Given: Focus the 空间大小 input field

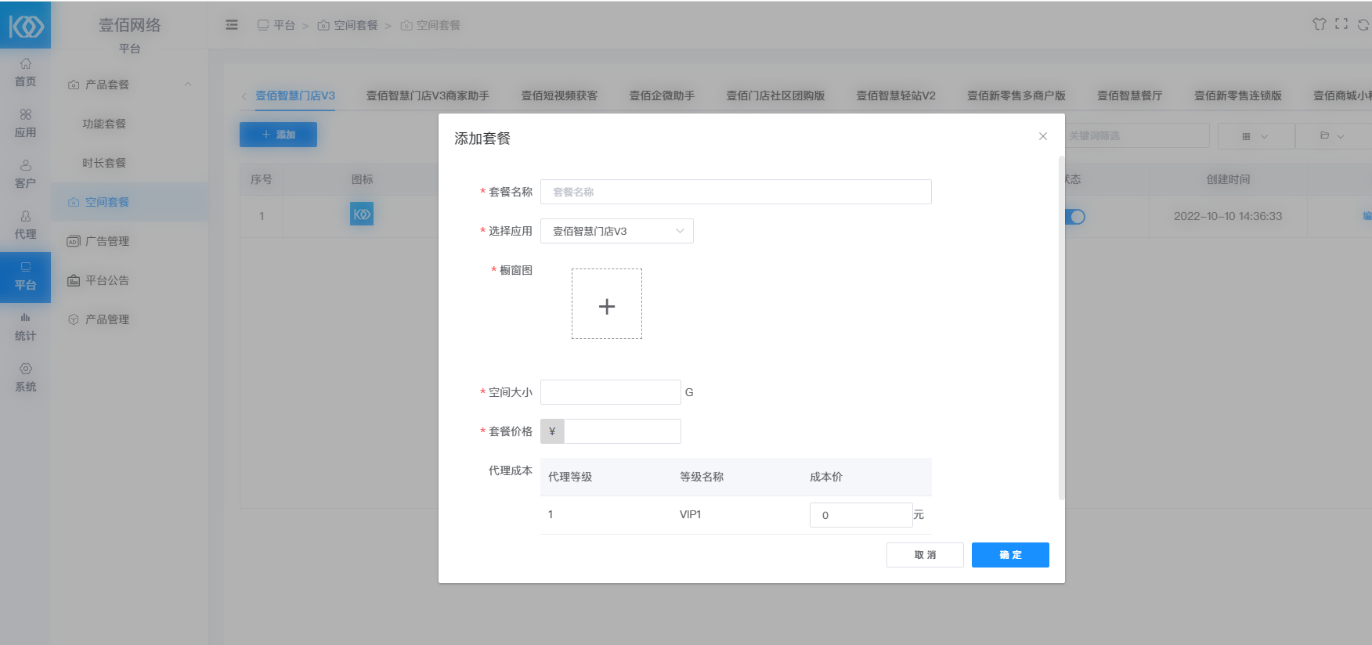Looking at the screenshot, I should click(x=611, y=392).
